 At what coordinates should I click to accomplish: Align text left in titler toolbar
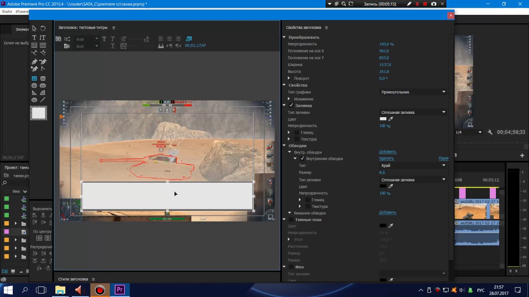click(x=161, y=39)
